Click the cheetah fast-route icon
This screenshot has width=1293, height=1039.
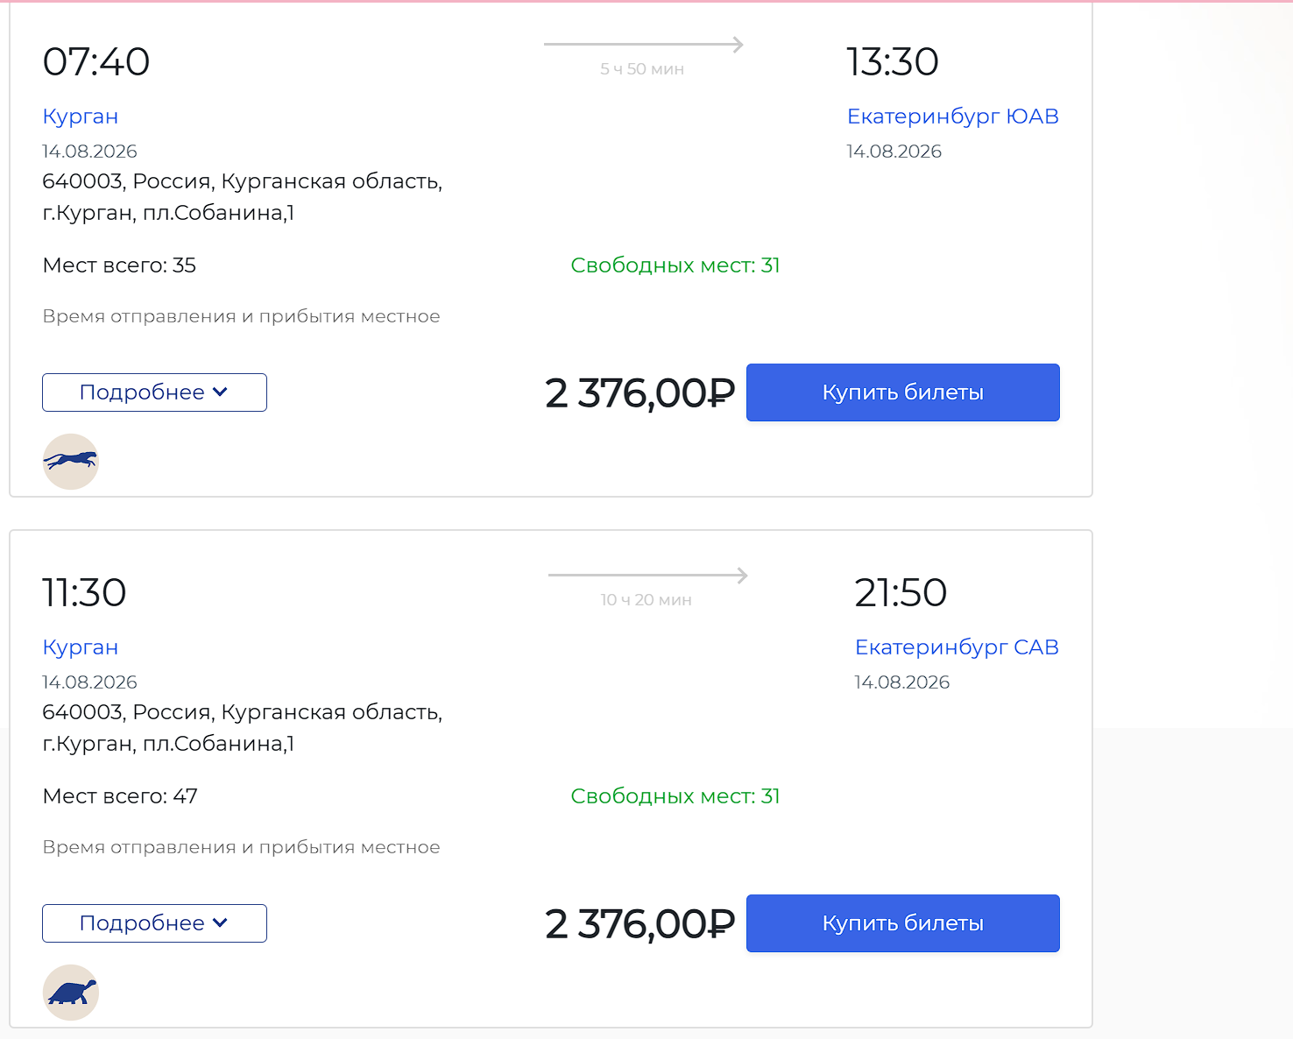pyautogui.click(x=71, y=462)
